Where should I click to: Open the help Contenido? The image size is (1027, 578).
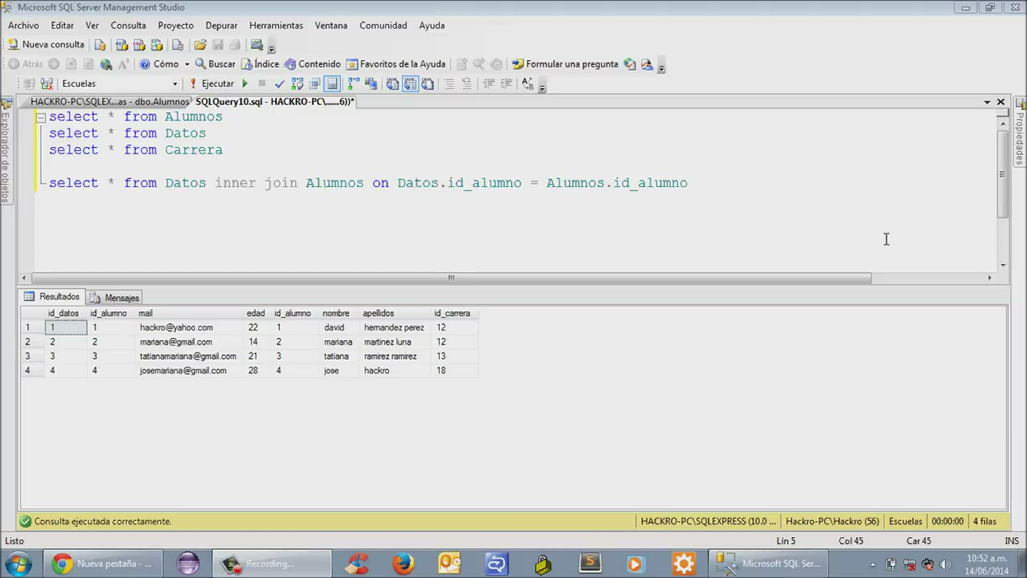(x=312, y=64)
